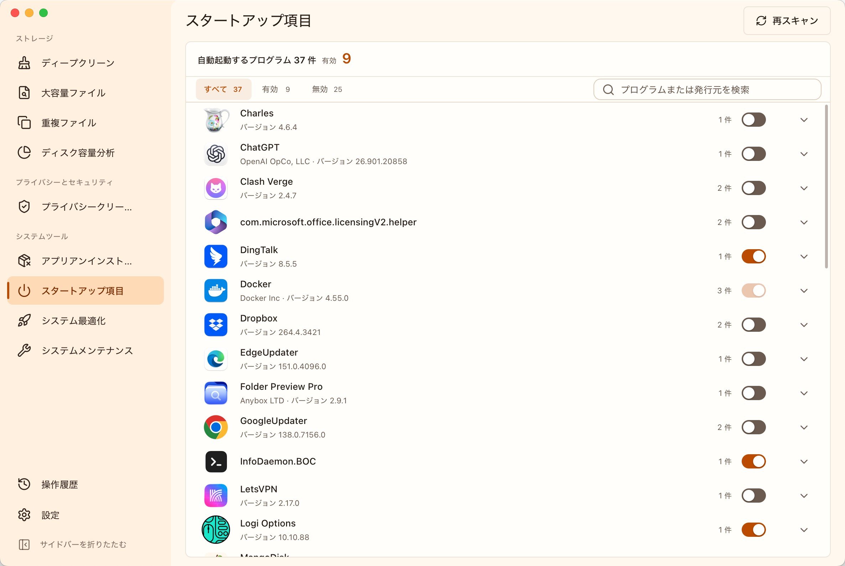
Task: Click the Folder Preview Pro icon
Action: tap(216, 393)
